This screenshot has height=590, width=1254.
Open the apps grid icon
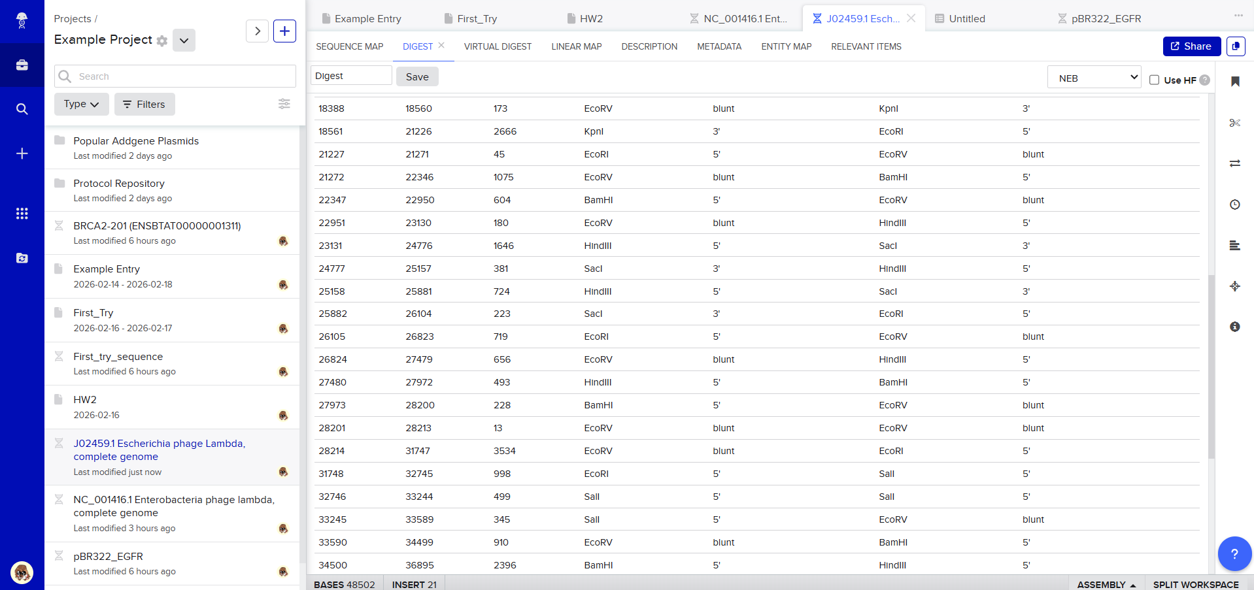22,214
